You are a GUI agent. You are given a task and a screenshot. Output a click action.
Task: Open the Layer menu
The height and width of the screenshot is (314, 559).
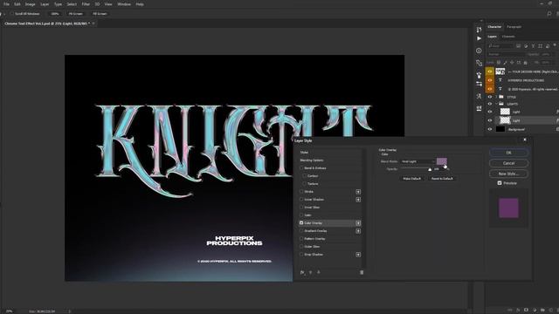45,4
